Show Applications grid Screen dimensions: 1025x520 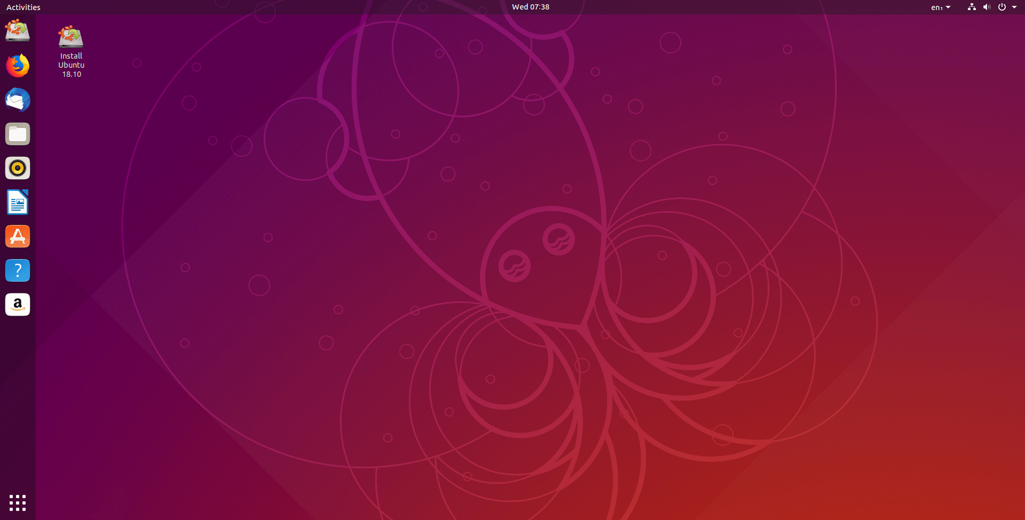pos(18,502)
